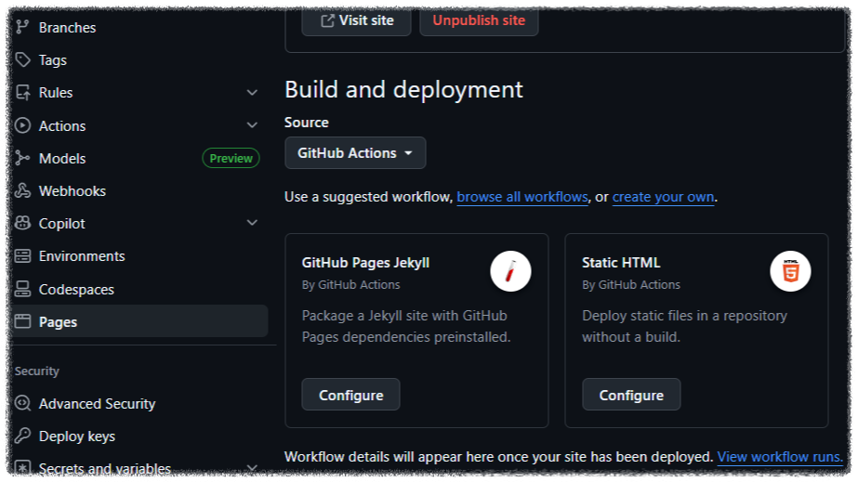Click the Secrets and variables asterisk icon
858x482 pixels.
22,468
